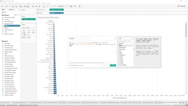Screen dimensions: 188x106
Task: Click the Label button on Marks card
Action: [x=33, y=32]
